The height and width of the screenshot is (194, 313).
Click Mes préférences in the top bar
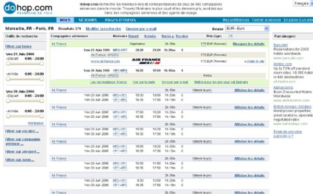(x=236, y=20)
